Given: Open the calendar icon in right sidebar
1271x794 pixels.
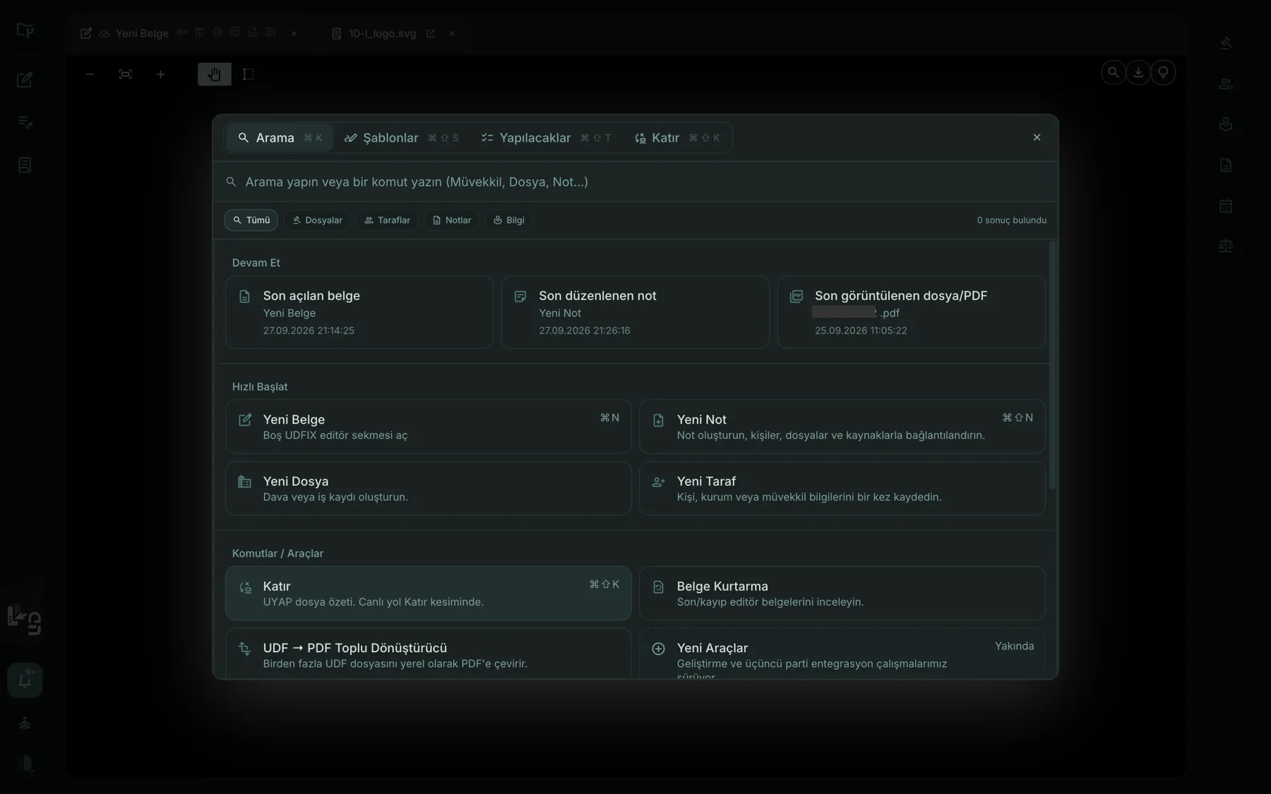Looking at the screenshot, I should 1226,206.
